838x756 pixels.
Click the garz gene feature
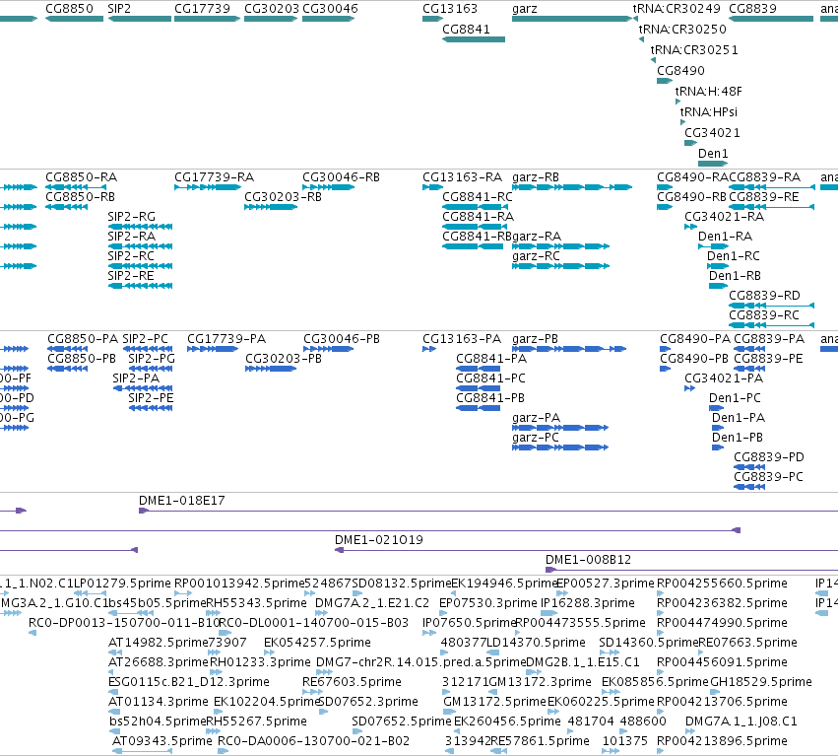572,19
